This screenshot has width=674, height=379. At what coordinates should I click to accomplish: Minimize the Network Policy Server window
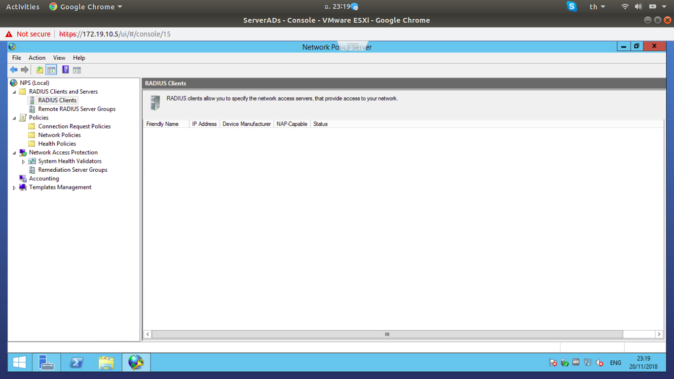[x=624, y=46]
